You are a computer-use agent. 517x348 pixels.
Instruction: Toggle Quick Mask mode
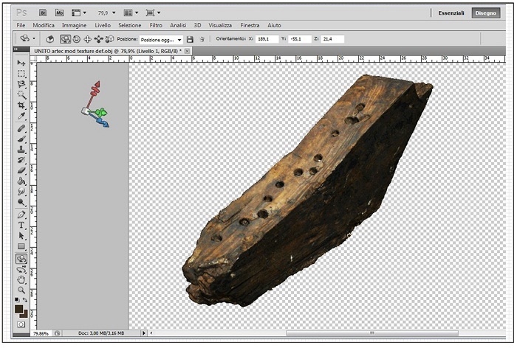(x=21, y=324)
